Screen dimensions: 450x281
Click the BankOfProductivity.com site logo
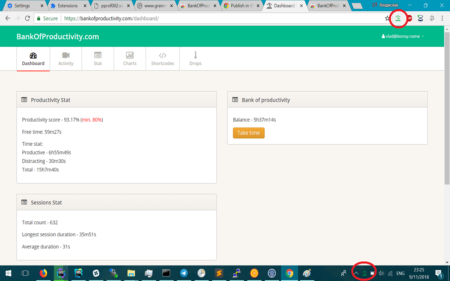[x=58, y=37]
